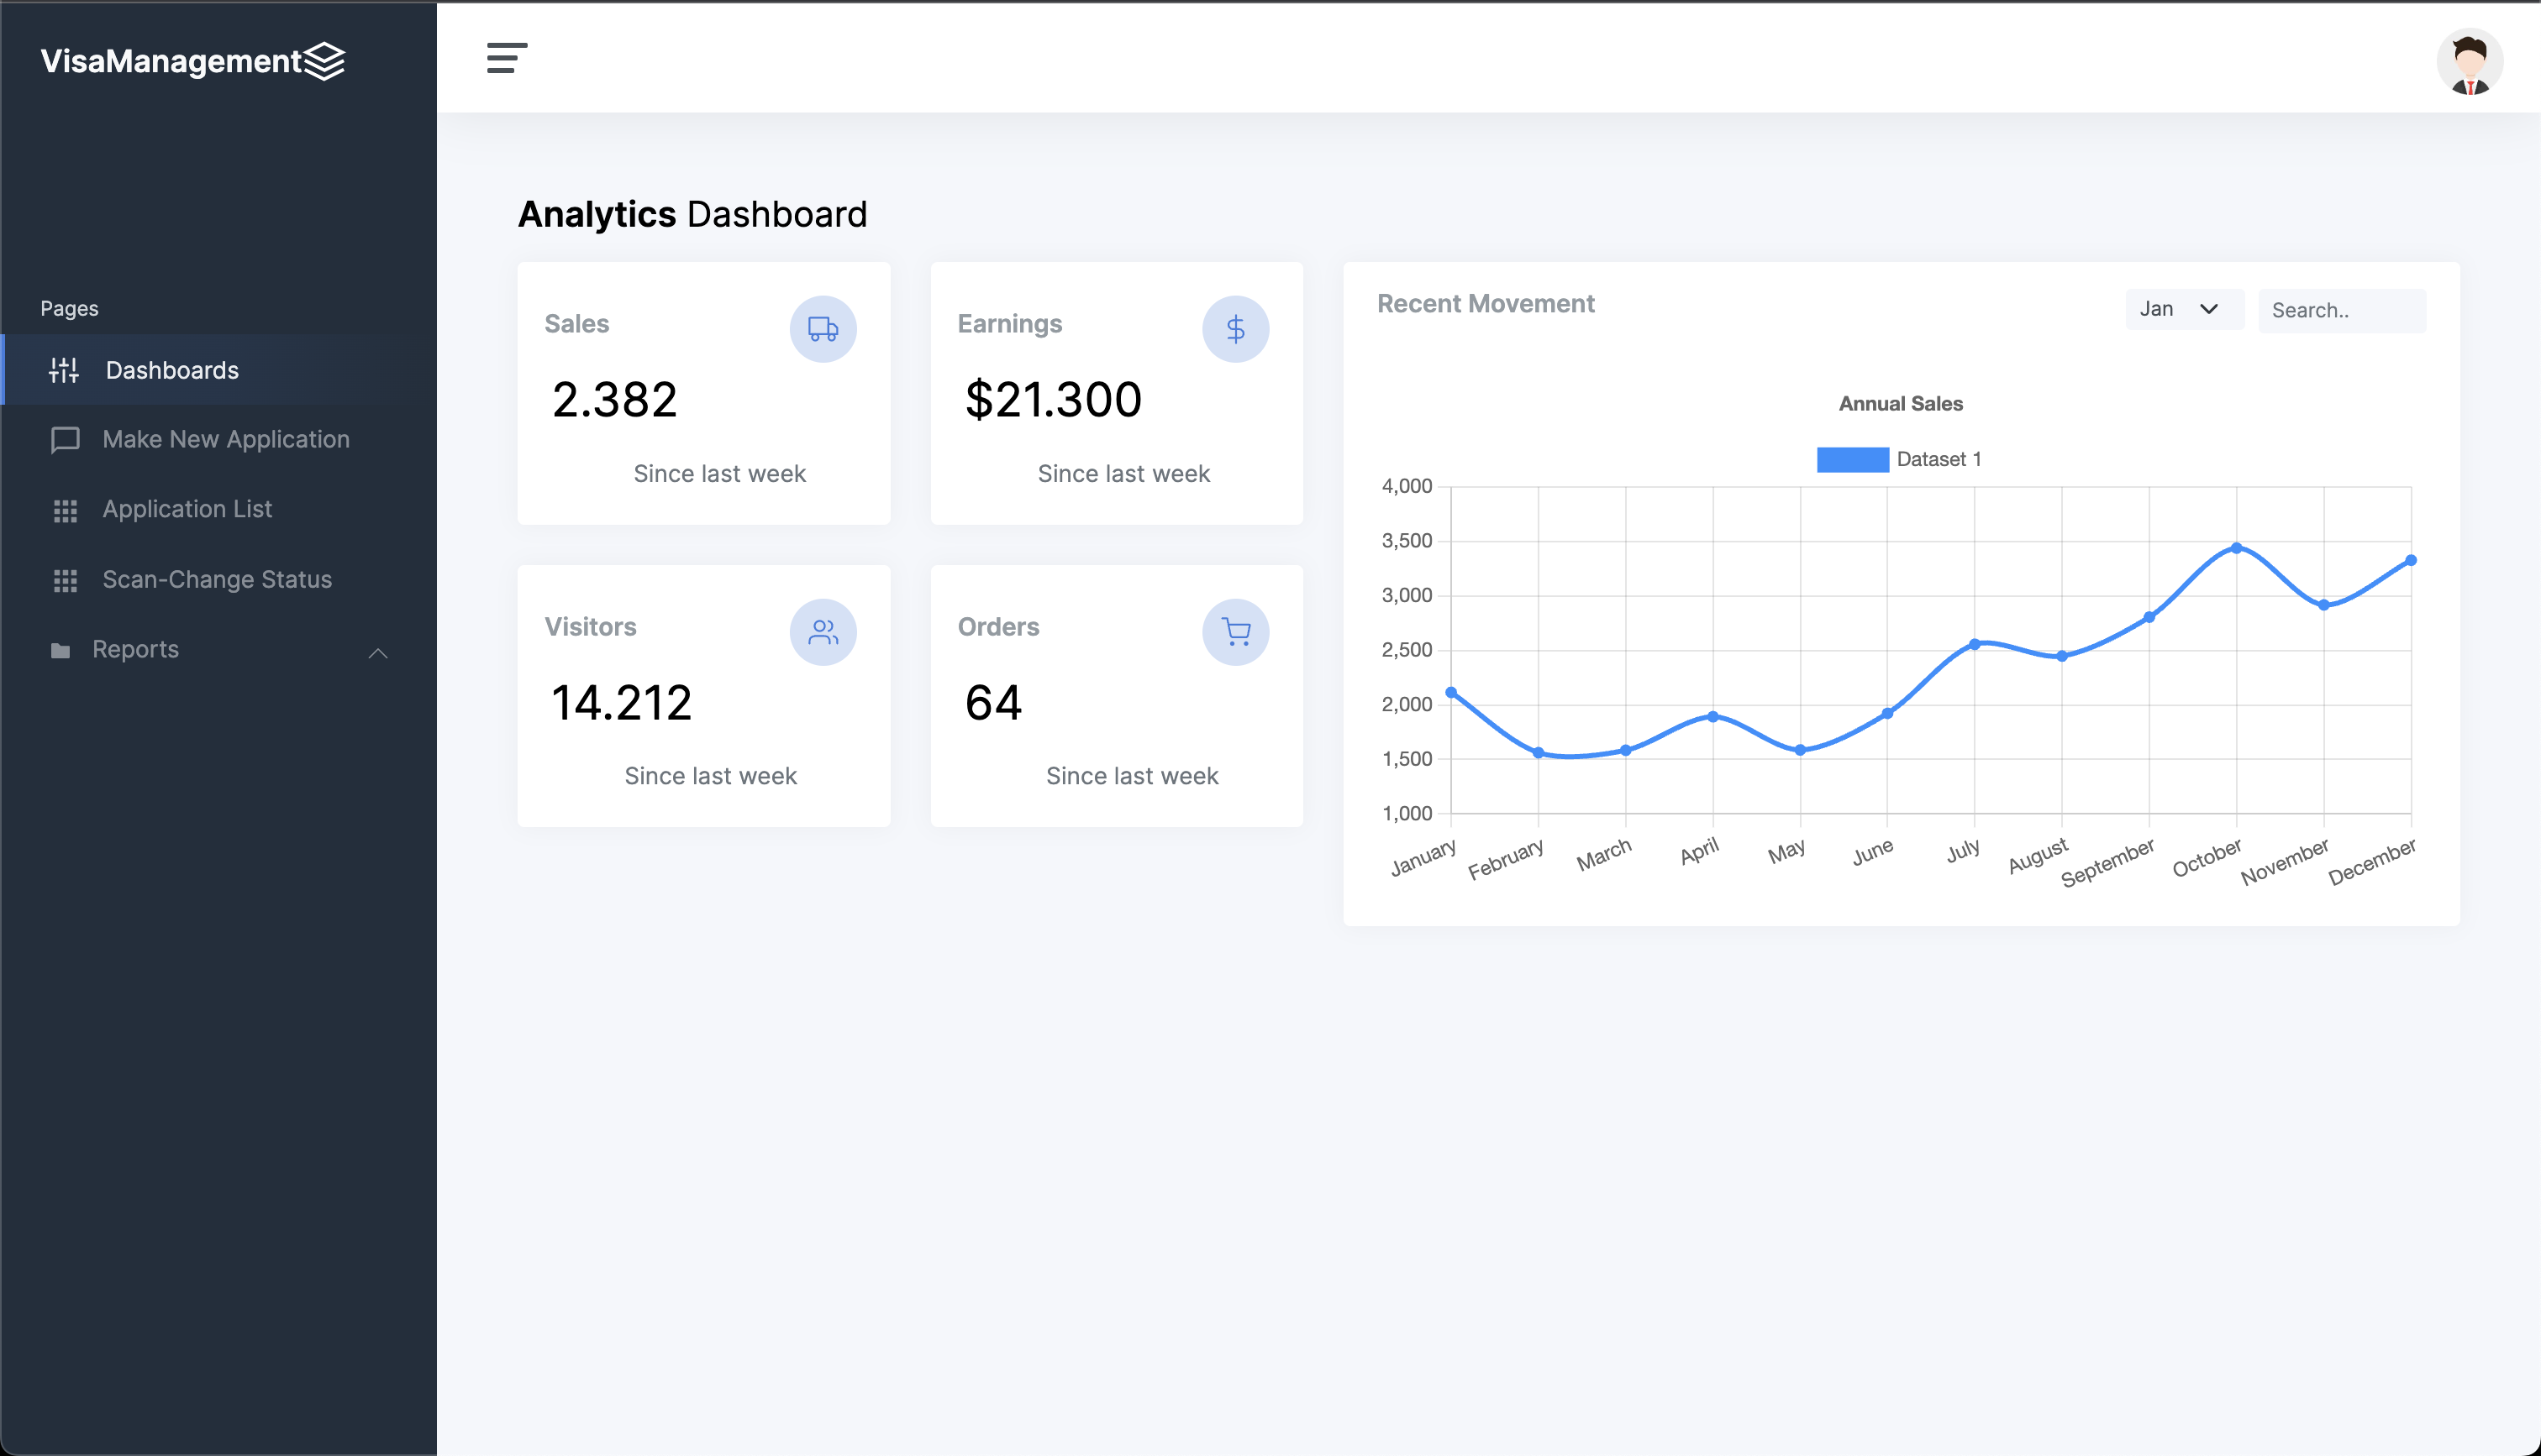Click the VisaManagement brand link

pos(193,61)
